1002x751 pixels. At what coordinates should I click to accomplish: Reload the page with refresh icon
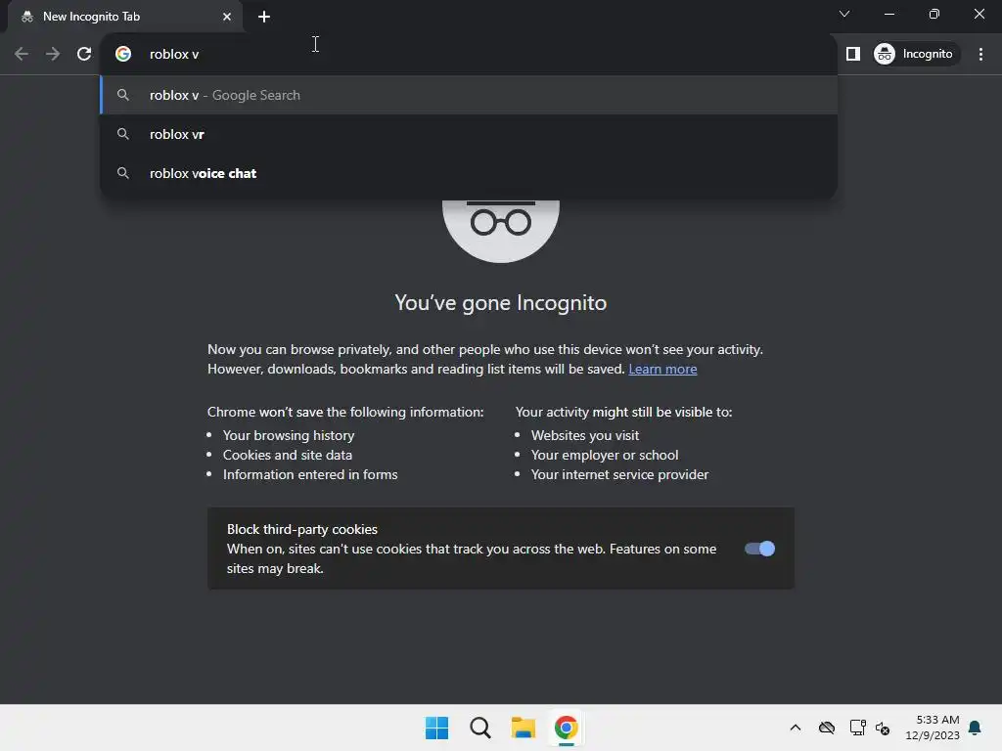84,55
